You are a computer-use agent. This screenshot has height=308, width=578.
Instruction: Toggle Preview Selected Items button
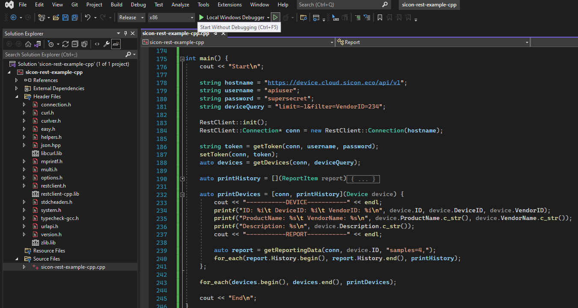[x=116, y=44]
